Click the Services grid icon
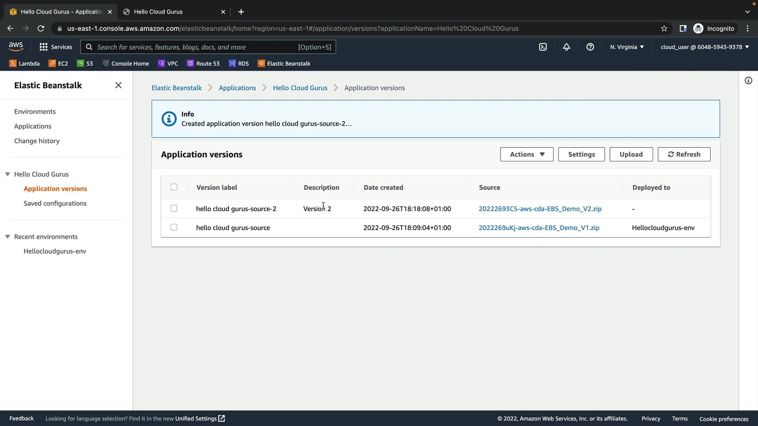 tap(43, 47)
